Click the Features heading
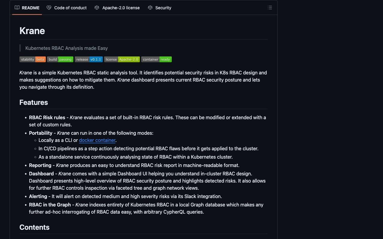 [34, 102]
